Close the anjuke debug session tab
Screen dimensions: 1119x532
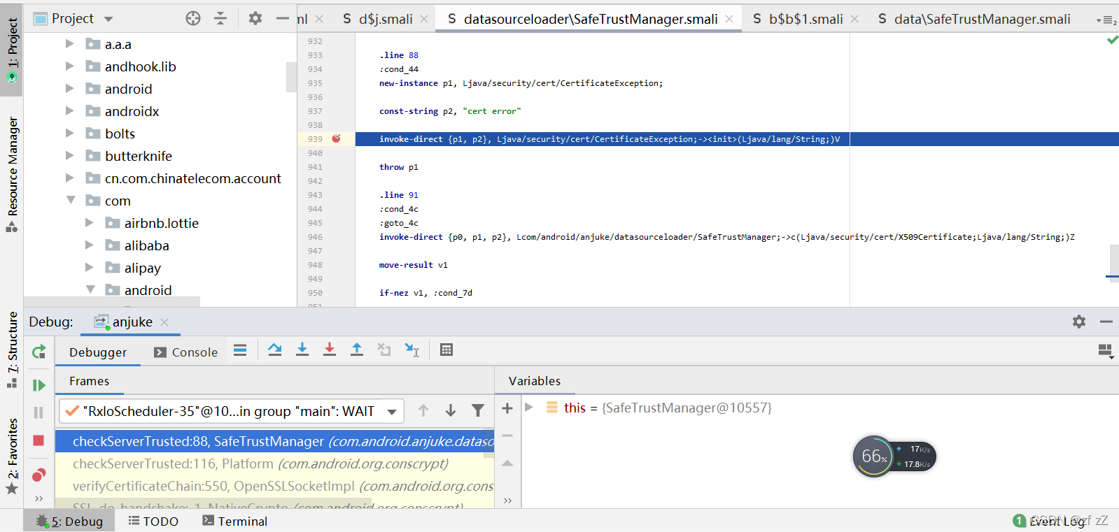164,322
